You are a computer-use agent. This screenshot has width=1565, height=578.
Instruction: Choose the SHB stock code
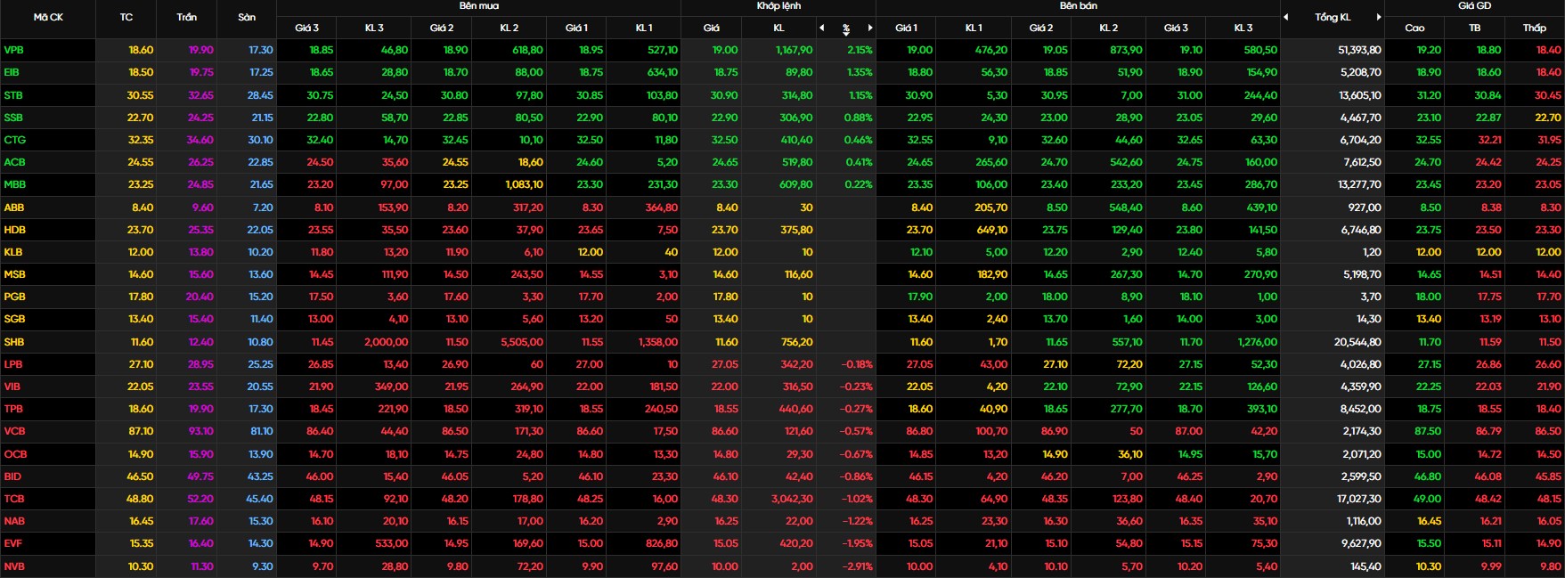(14, 342)
